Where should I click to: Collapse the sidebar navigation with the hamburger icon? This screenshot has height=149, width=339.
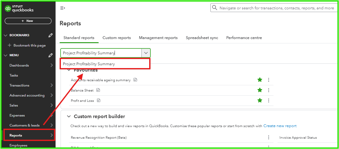[x=62, y=8]
